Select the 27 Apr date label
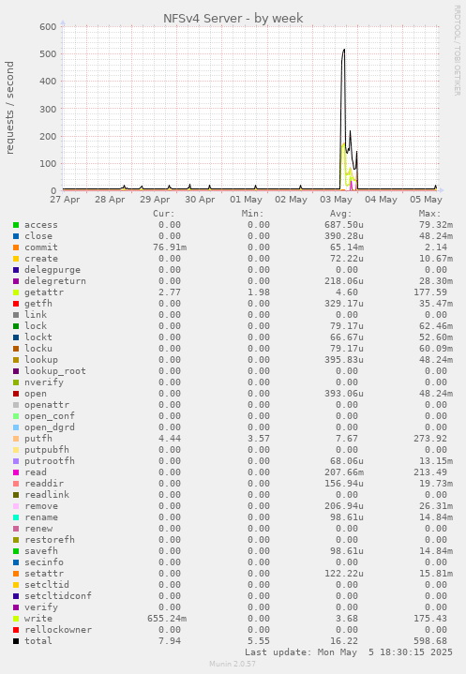Screen dimensions: 466x674 [65, 200]
